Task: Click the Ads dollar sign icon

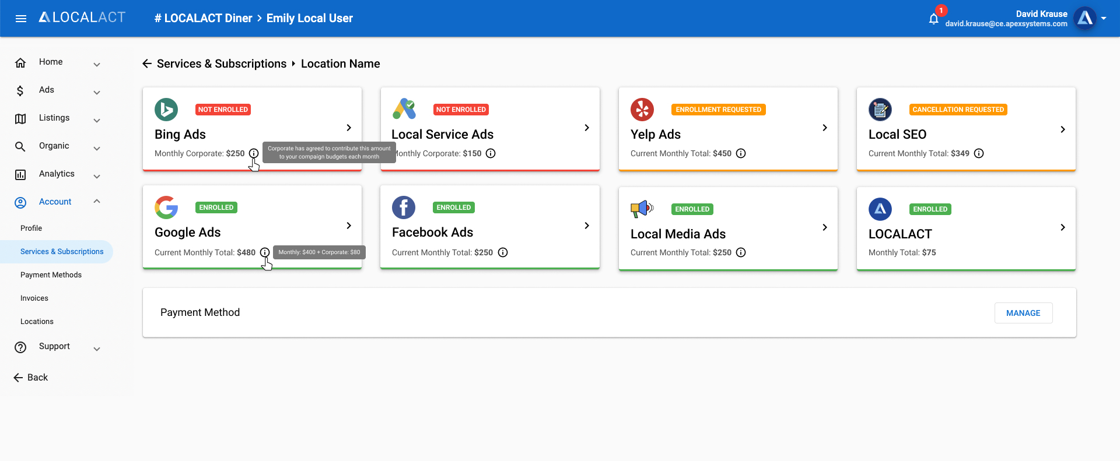Action: (x=20, y=90)
